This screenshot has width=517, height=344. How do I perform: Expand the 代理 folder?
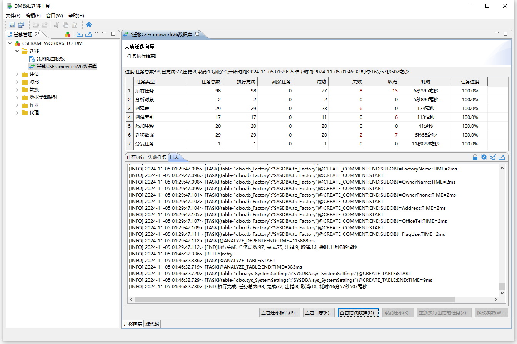[x=17, y=113]
